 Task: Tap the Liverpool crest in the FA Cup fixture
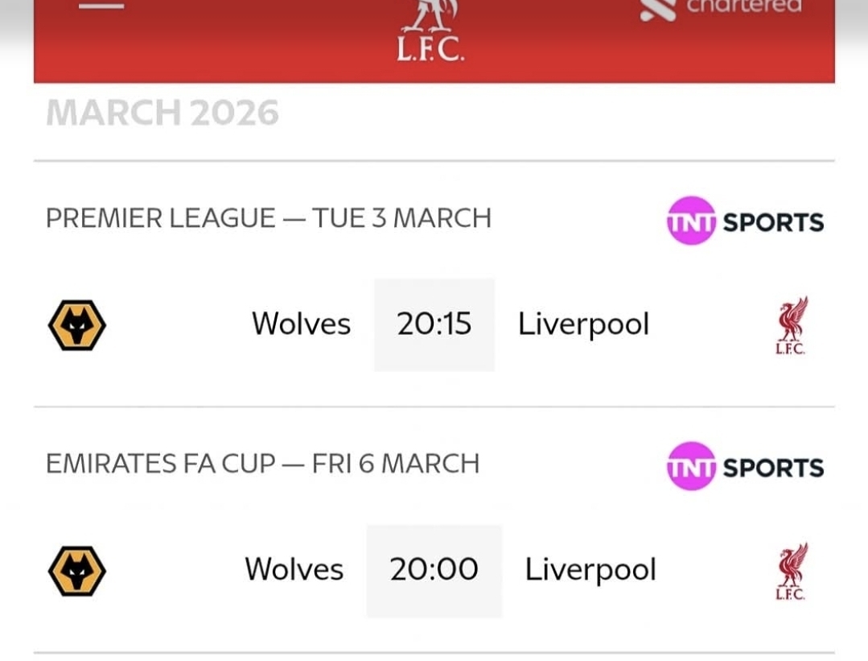pos(791,572)
